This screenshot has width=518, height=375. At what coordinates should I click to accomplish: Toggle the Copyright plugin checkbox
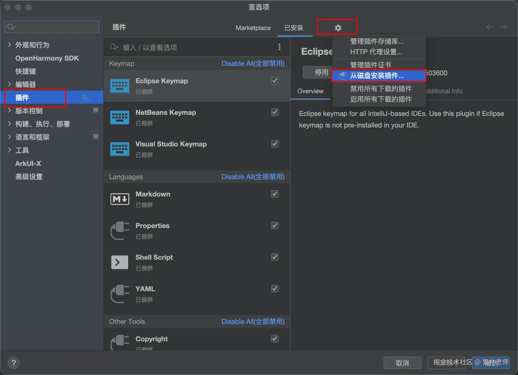pos(275,339)
